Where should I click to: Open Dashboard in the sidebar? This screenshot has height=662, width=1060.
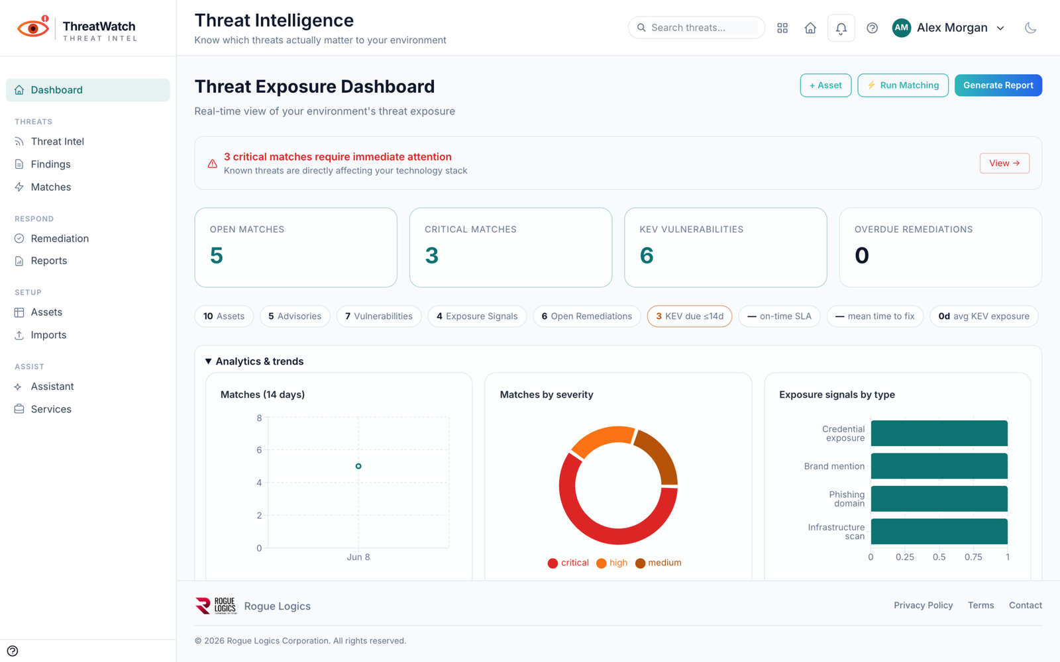coord(88,90)
